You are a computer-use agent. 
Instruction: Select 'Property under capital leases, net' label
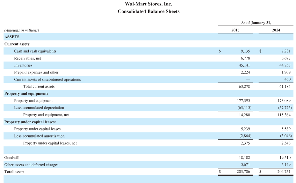pos(50,143)
